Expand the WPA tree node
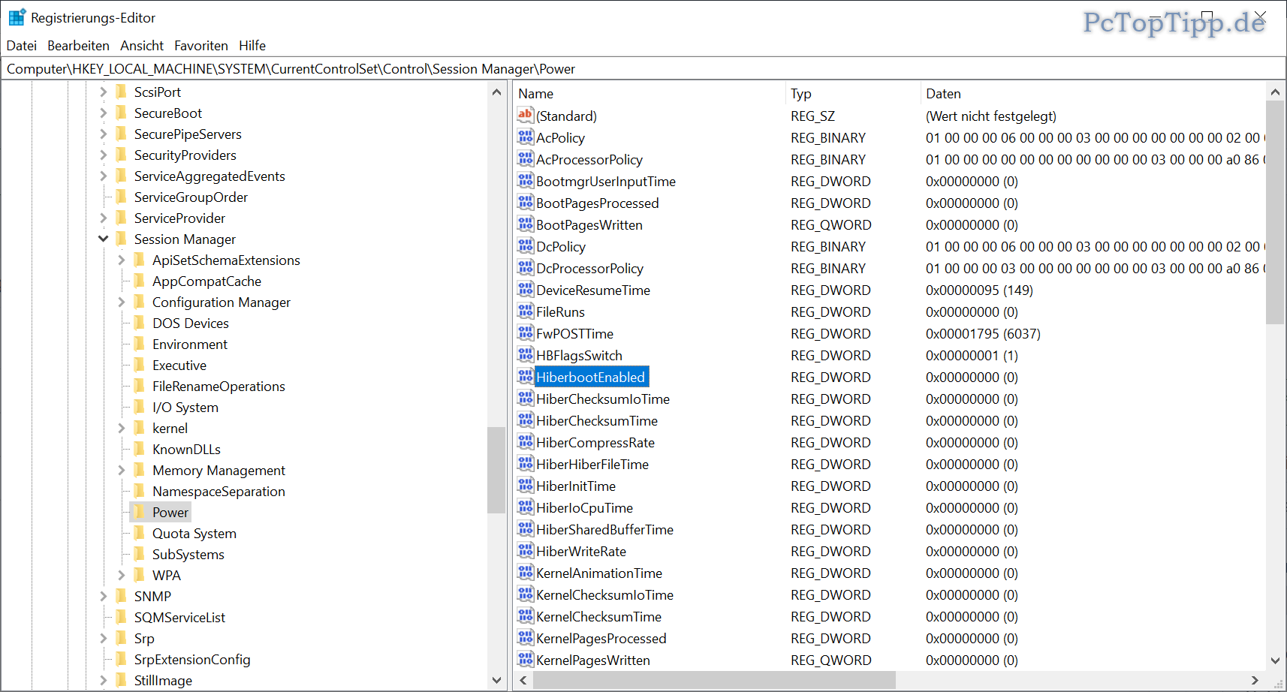The image size is (1287, 692). pyautogui.click(x=121, y=575)
